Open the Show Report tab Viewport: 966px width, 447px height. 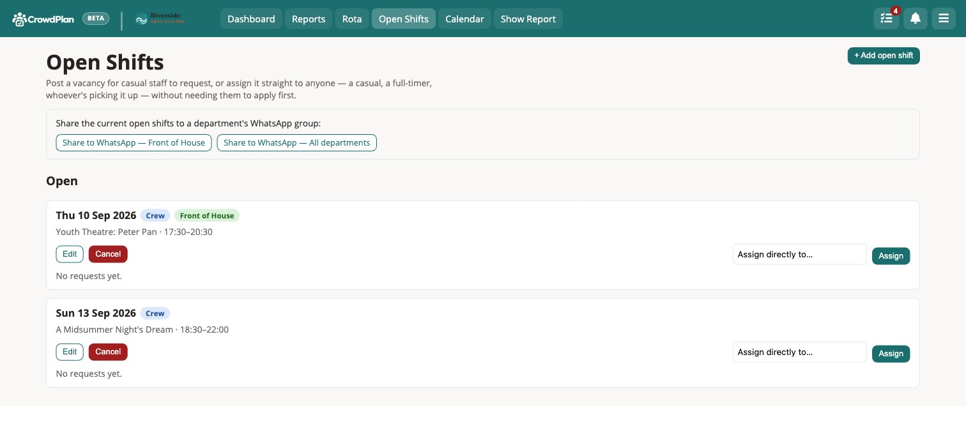tap(528, 19)
